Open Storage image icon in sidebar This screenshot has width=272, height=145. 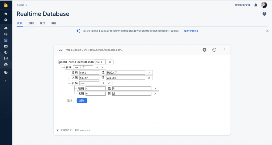[x=6, y=46]
